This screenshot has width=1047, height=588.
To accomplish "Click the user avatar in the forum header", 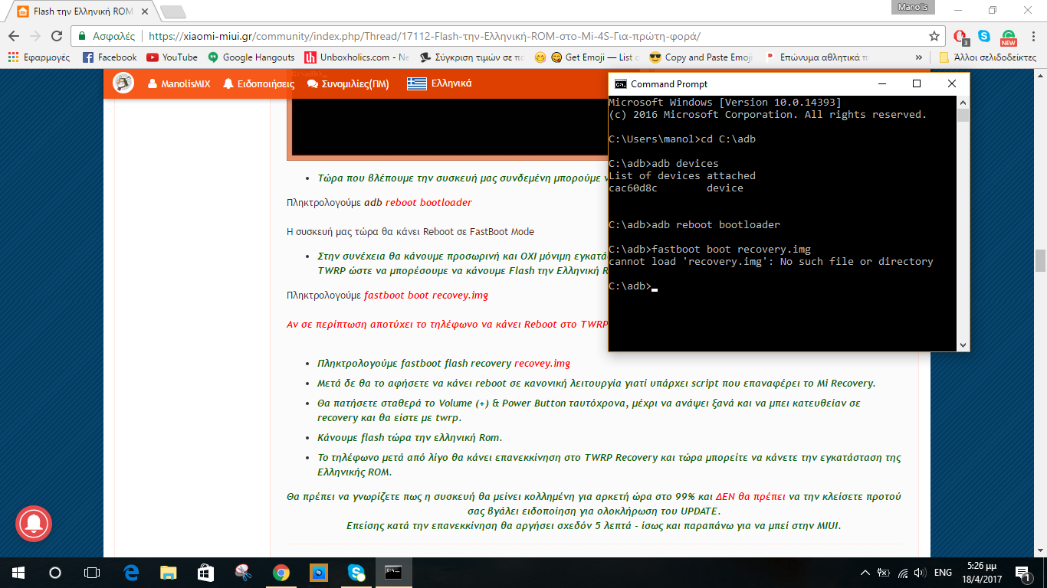I will (123, 83).
